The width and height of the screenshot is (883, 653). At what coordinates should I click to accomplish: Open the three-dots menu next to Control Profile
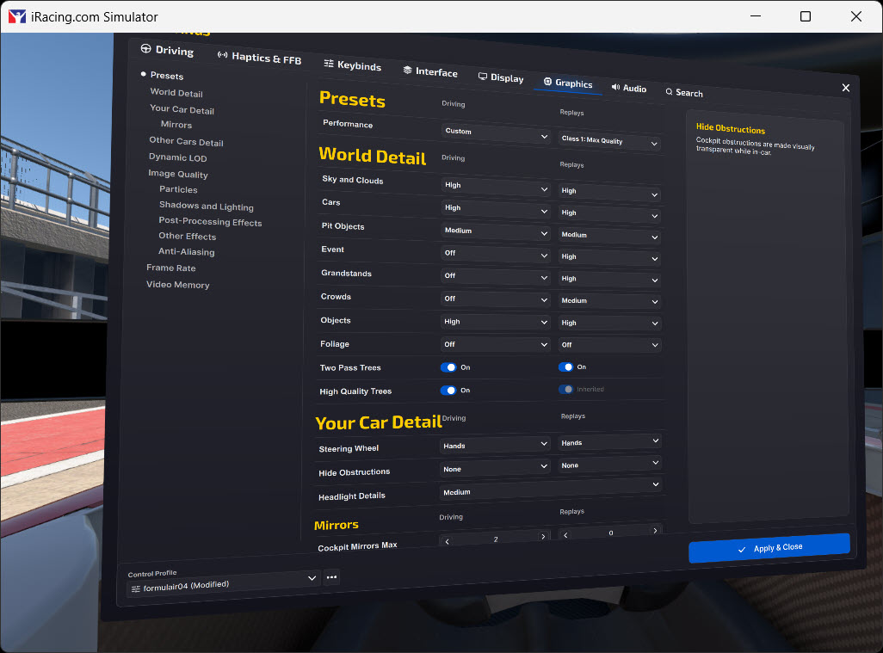[331, 577]
